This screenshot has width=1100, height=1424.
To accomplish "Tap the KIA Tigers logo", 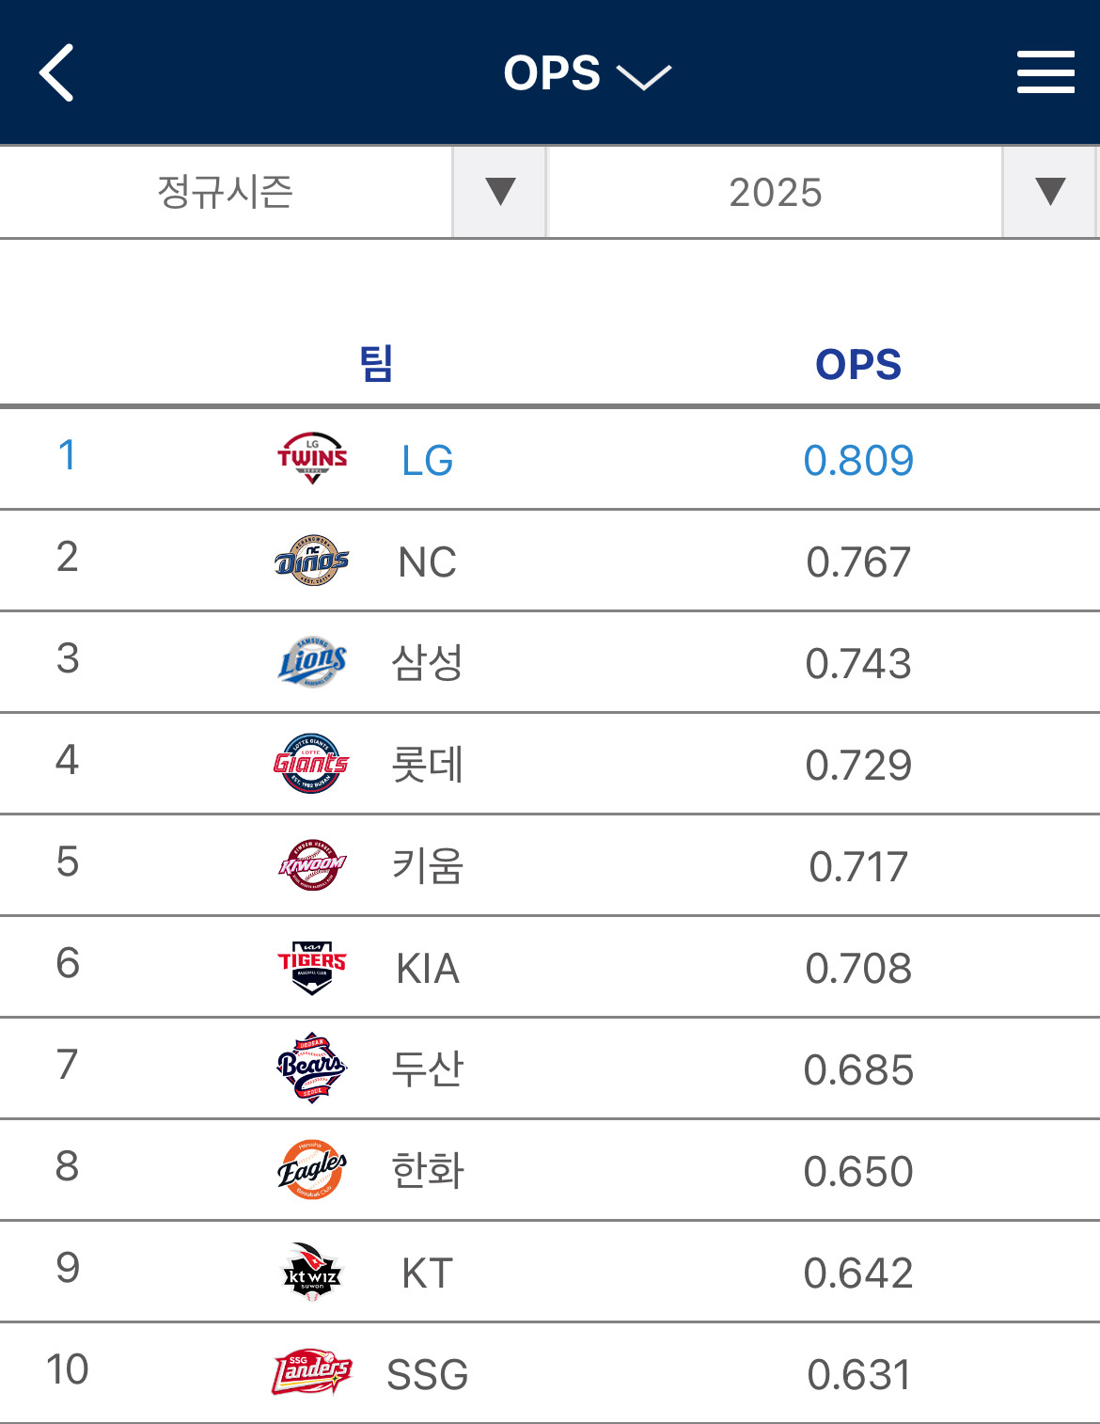I will pos(312,967).
